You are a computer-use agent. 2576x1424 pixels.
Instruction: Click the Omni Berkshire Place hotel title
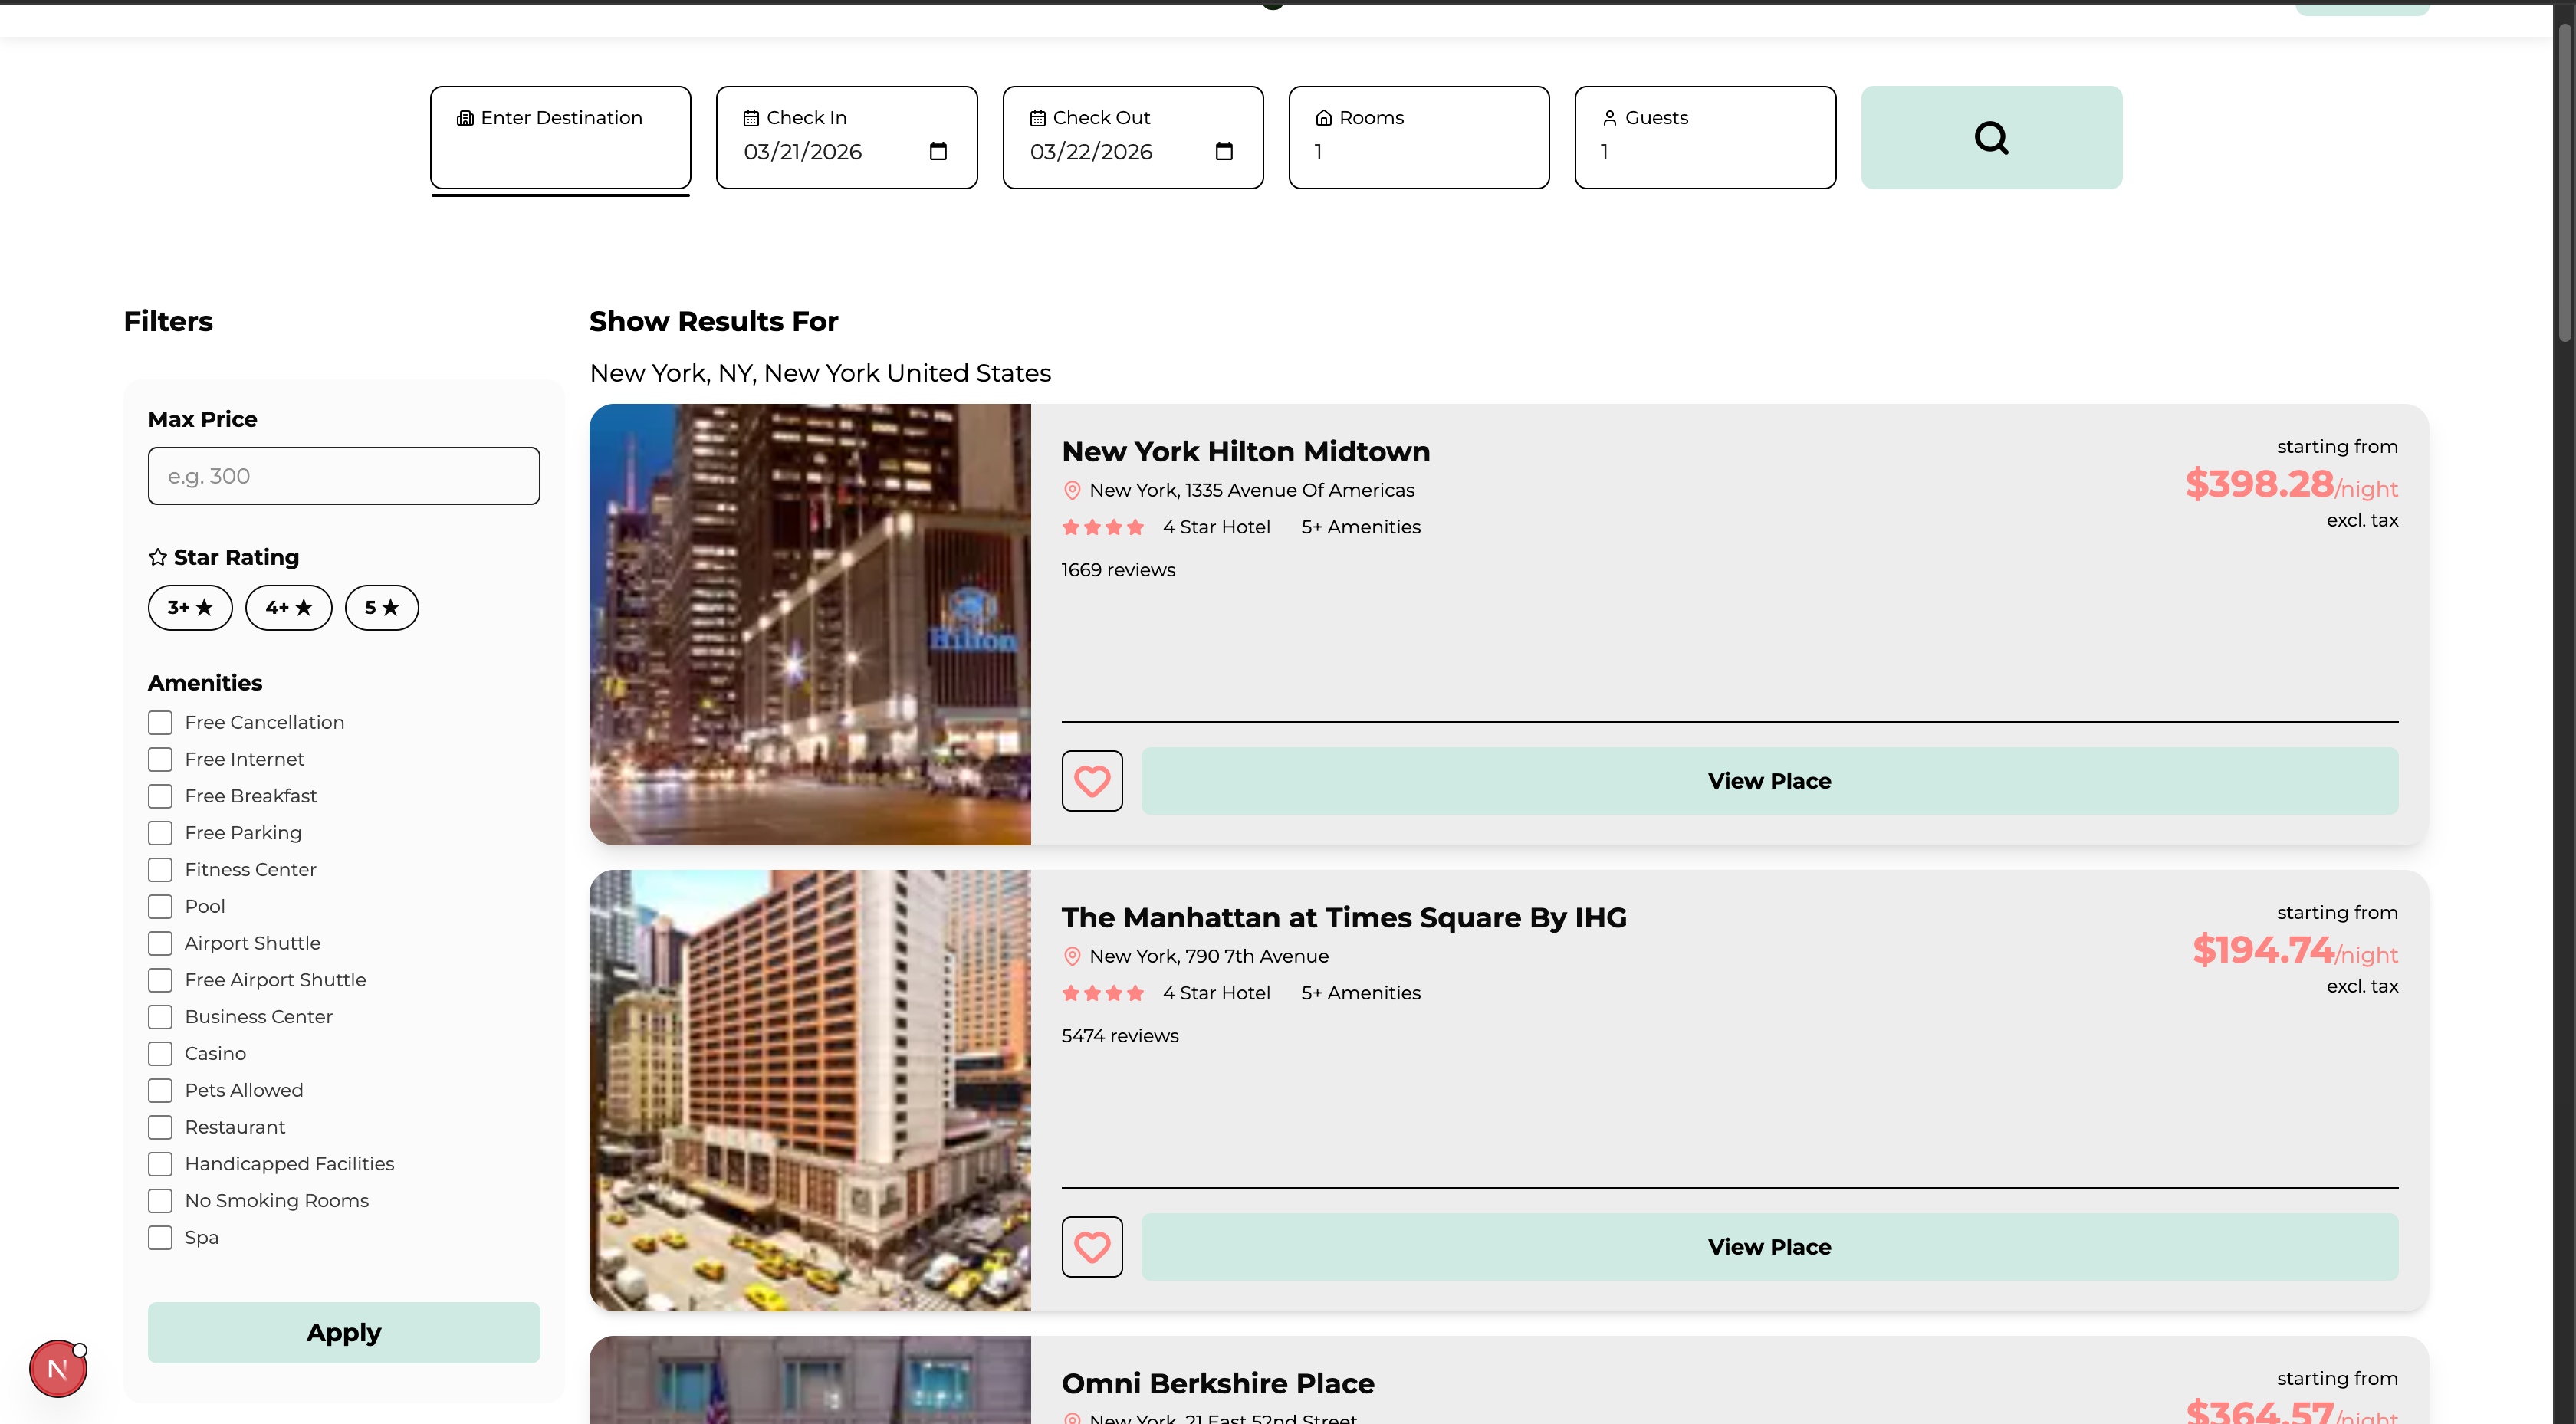1218,1383
